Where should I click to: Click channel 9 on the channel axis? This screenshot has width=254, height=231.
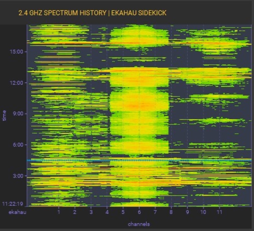[x=187, y=212]
